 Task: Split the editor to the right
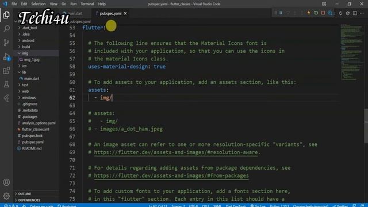pos(355,13)
